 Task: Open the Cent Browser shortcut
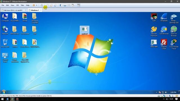point(164,30)
